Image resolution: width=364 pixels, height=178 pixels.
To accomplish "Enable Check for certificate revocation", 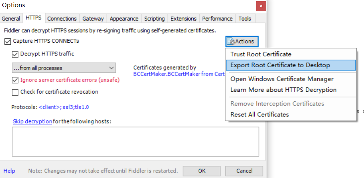I will 15,92.
